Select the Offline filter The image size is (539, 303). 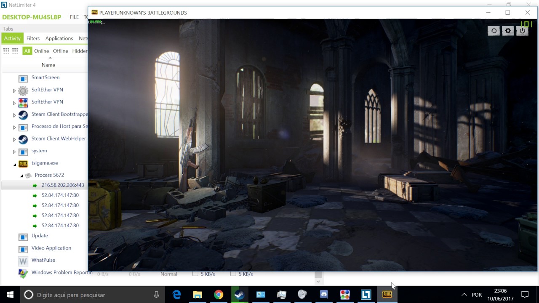point(61,51)
